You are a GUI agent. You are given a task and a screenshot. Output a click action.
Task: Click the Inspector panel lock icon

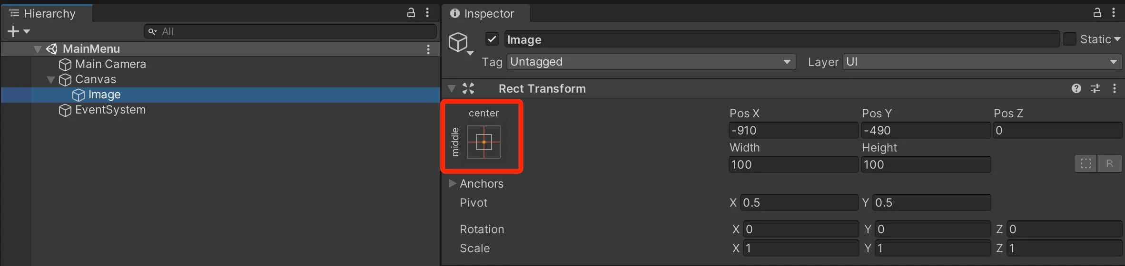pyautogui.click(x=1097, y=13)
